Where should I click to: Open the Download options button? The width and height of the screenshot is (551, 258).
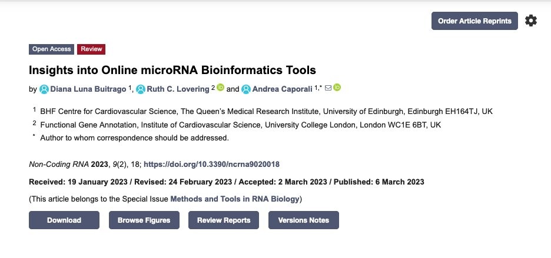(x=64, y=220)
